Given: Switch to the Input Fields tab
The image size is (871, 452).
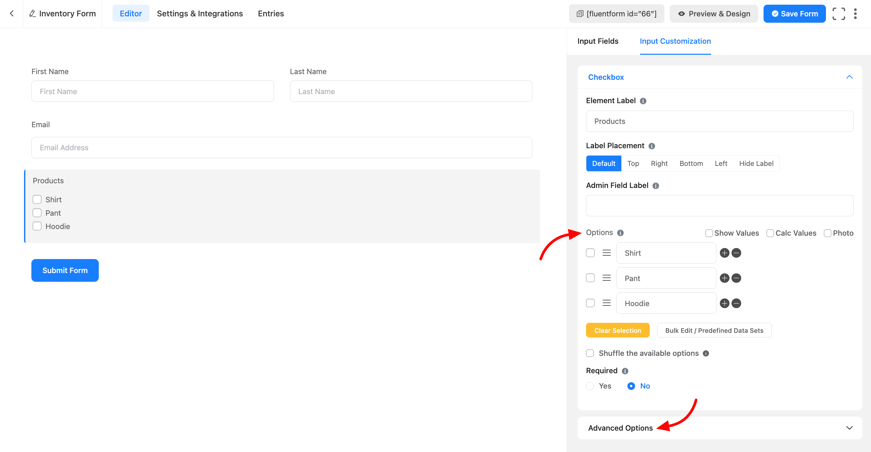Looking at the screenshot, I should pos(598,41).
